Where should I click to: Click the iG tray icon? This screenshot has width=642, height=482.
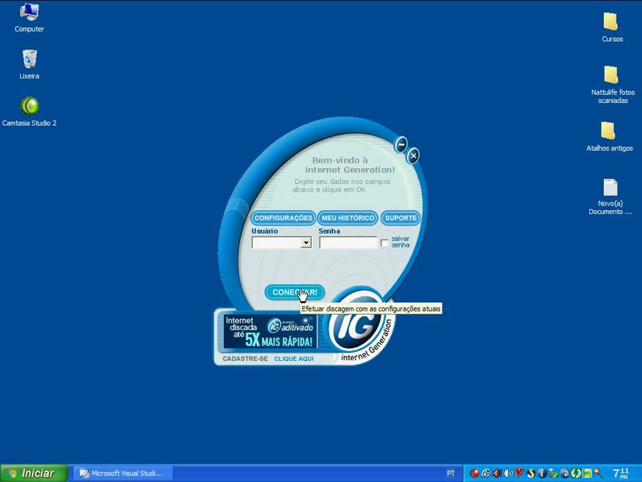click(x=486, y=473)
